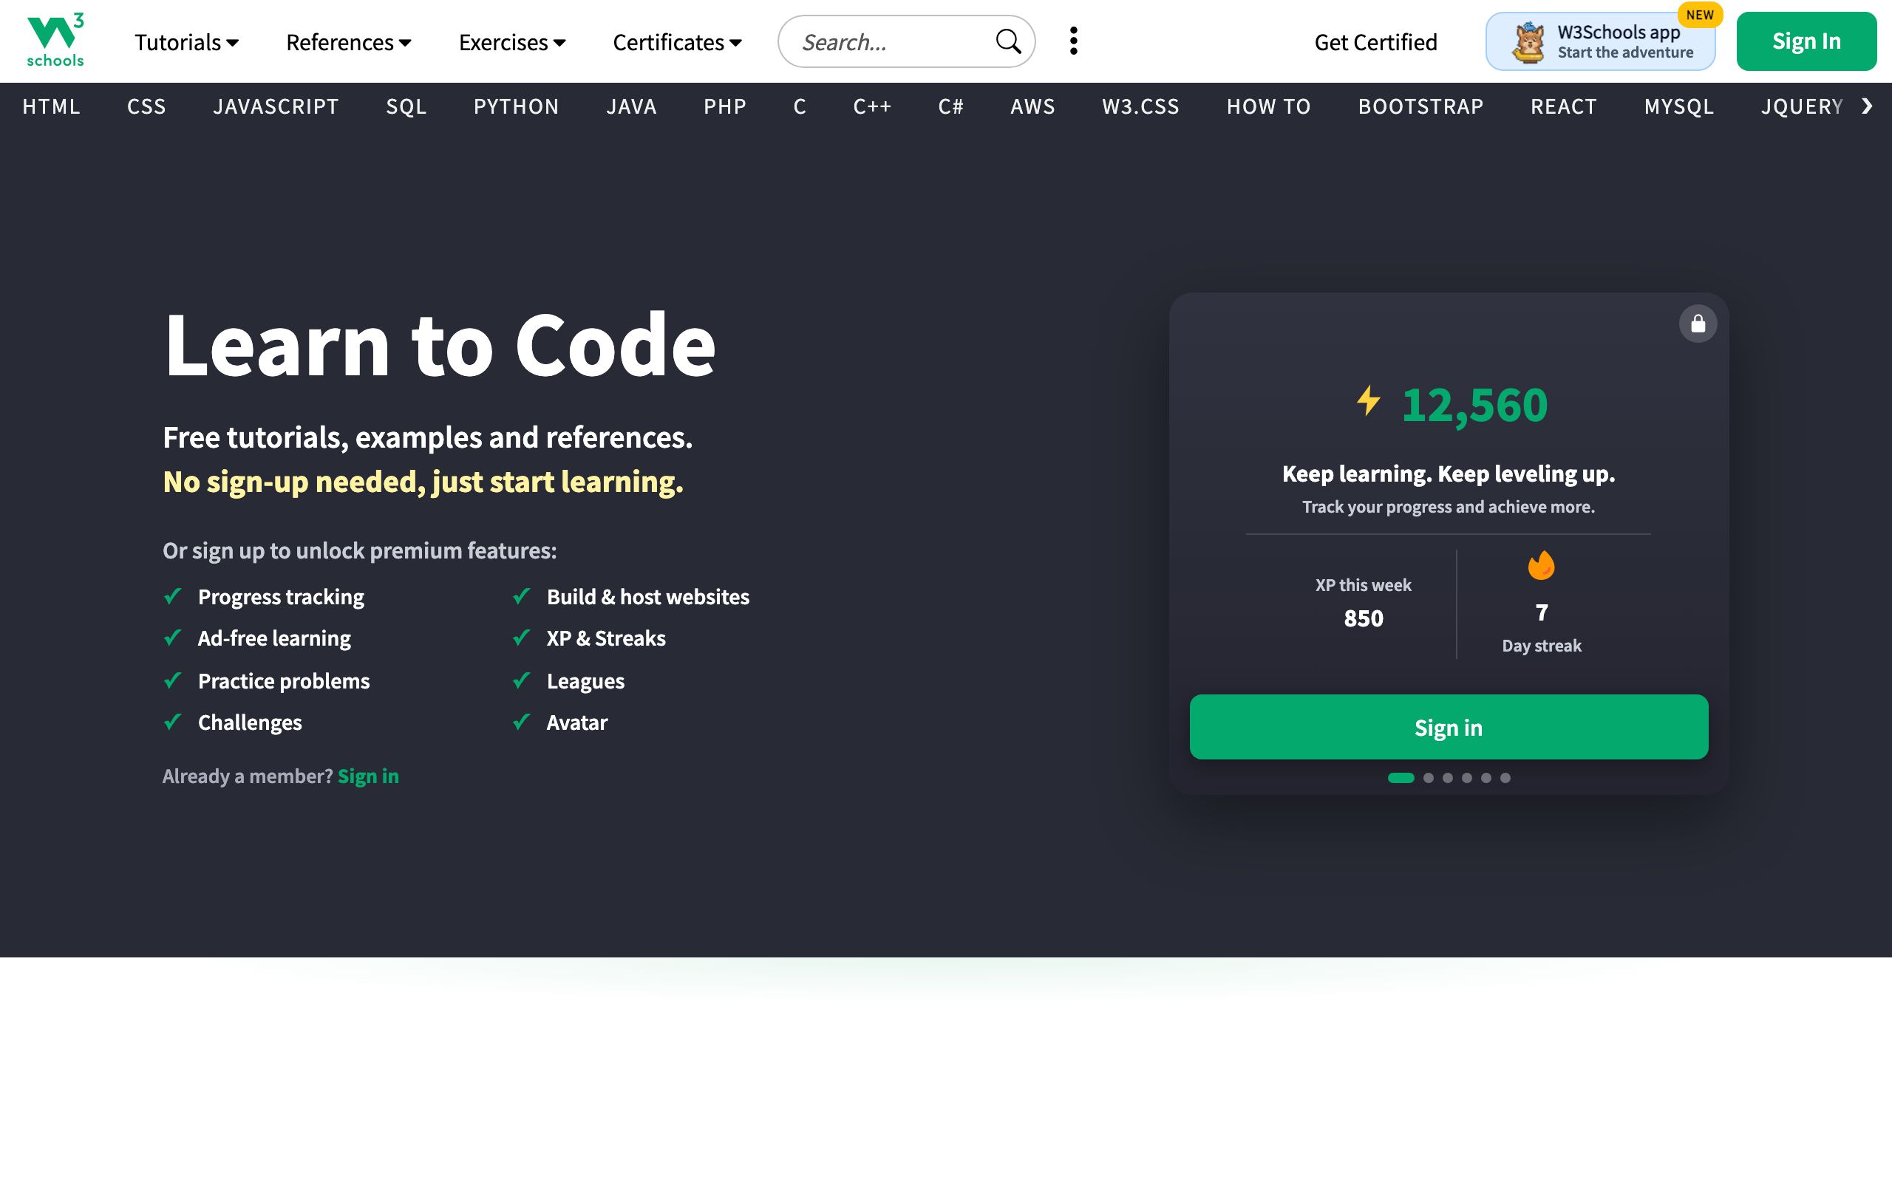Click the checkmark beside Progress tracking
Viewport: 1892px width, 1182px height.
tap(173, 596)
